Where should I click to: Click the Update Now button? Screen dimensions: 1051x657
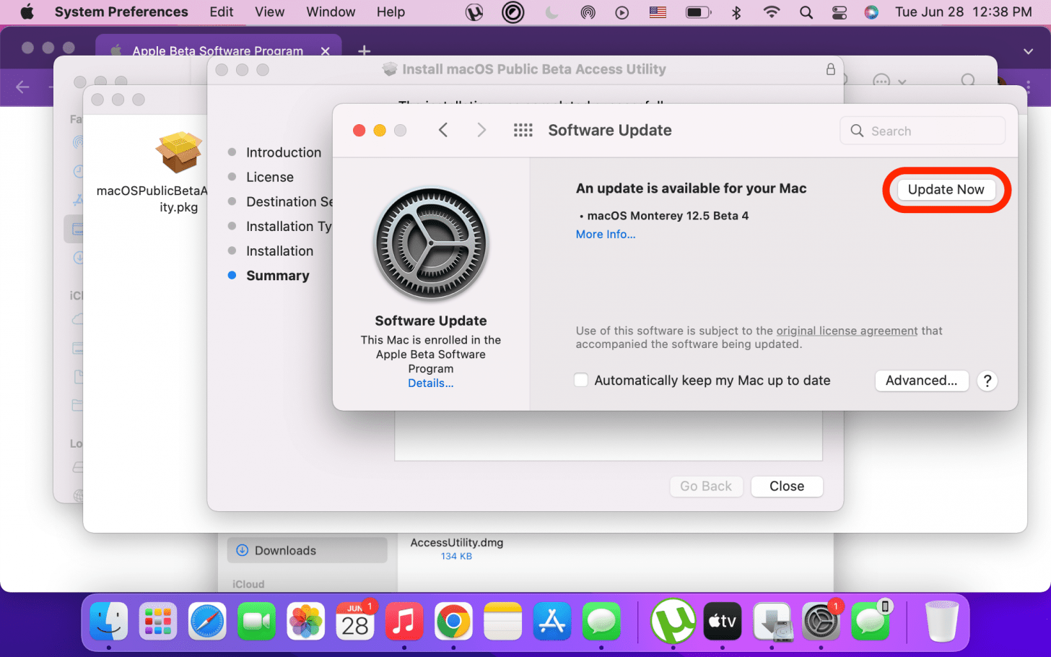946,190
